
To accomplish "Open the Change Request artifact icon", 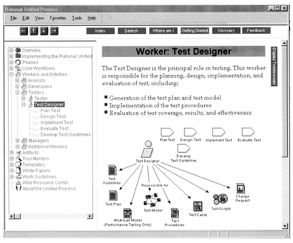I will [241, 188].
